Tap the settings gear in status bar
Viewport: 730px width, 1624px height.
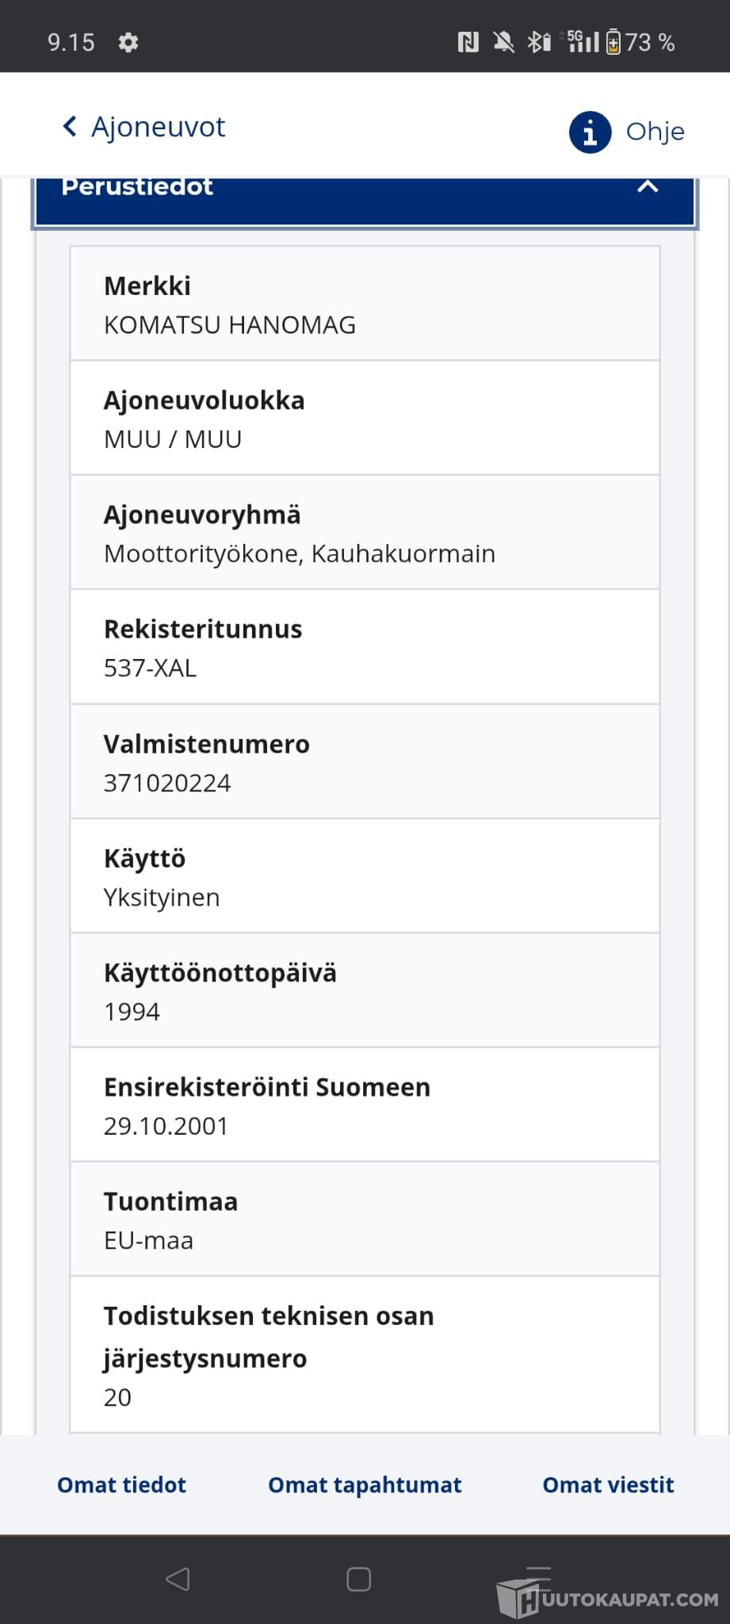(x=128, y=42)
